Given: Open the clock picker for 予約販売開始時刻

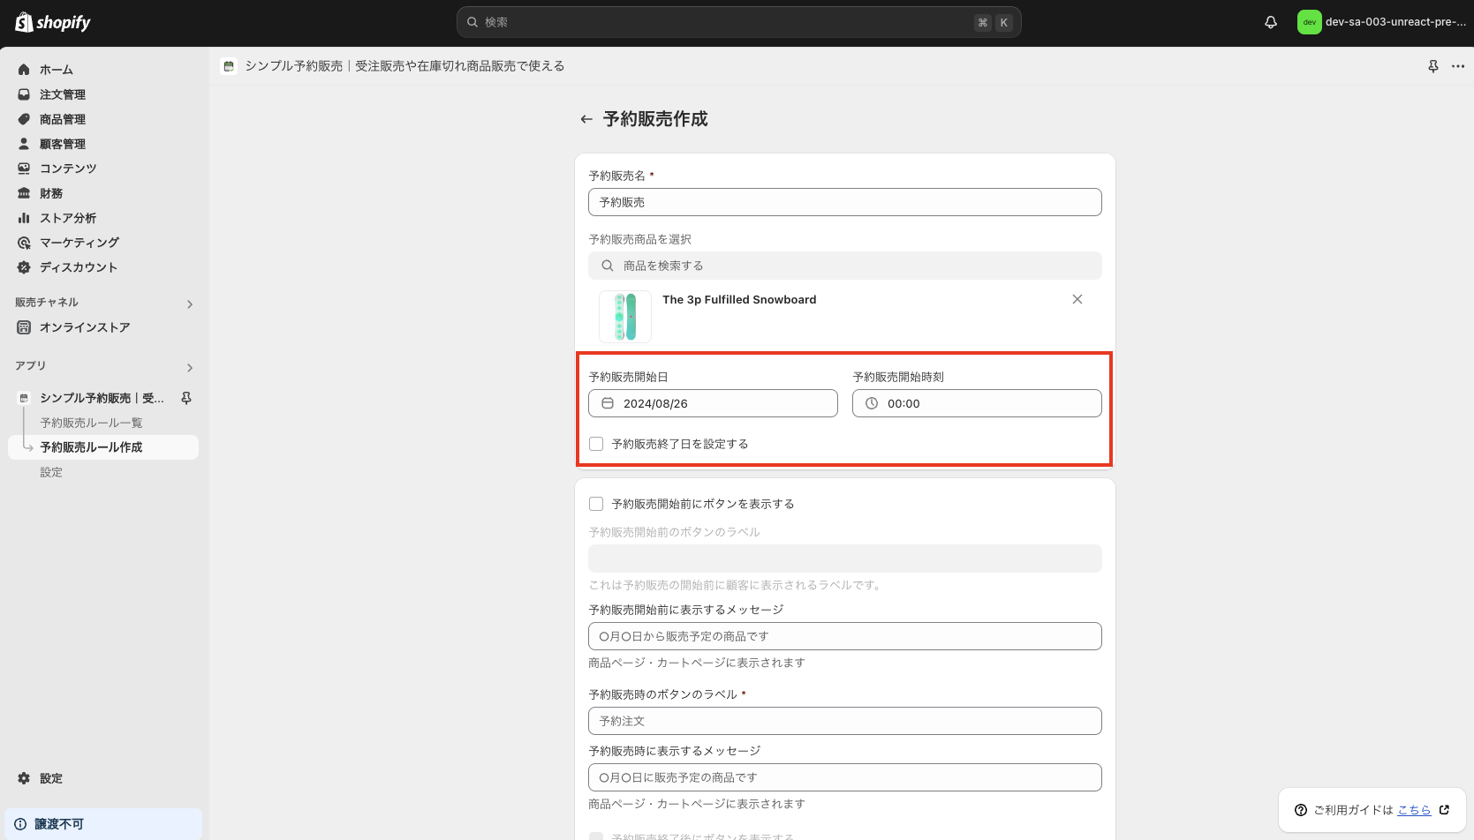Looking at the screenshot, I should 870,403.
